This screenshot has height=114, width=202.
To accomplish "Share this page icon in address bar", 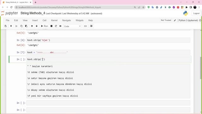I will click(139, 7).
